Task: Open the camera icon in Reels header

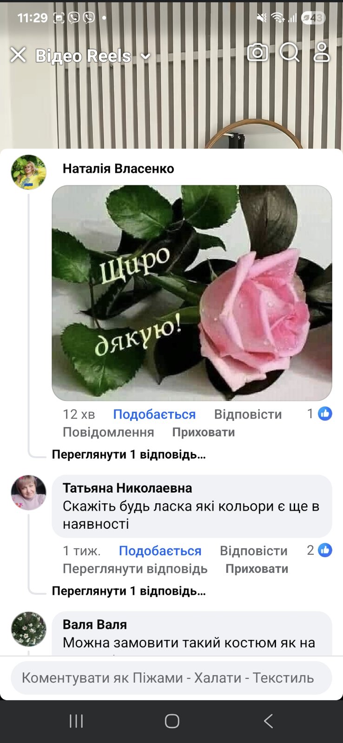Action: click(x=257, y=53)
